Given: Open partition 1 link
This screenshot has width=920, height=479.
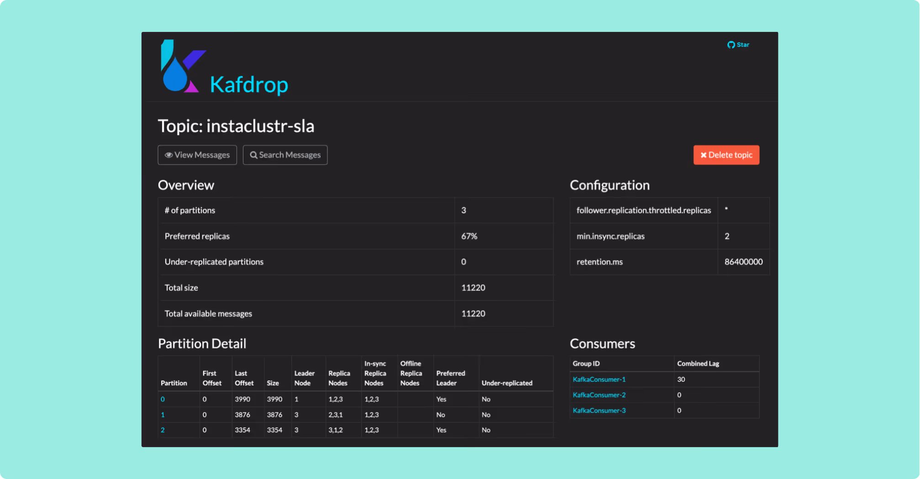Looking at the screenshot, I should pyautogui.click(x=163, y=415).
